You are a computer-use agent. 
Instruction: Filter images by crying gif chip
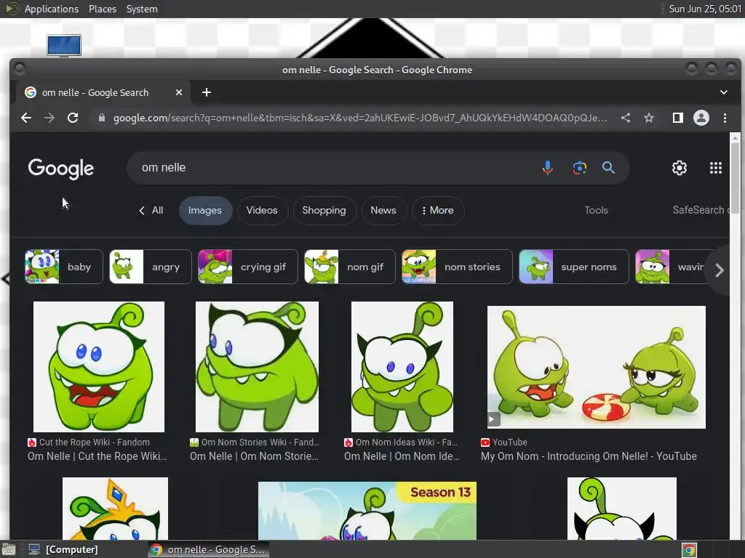coord(247,267)
